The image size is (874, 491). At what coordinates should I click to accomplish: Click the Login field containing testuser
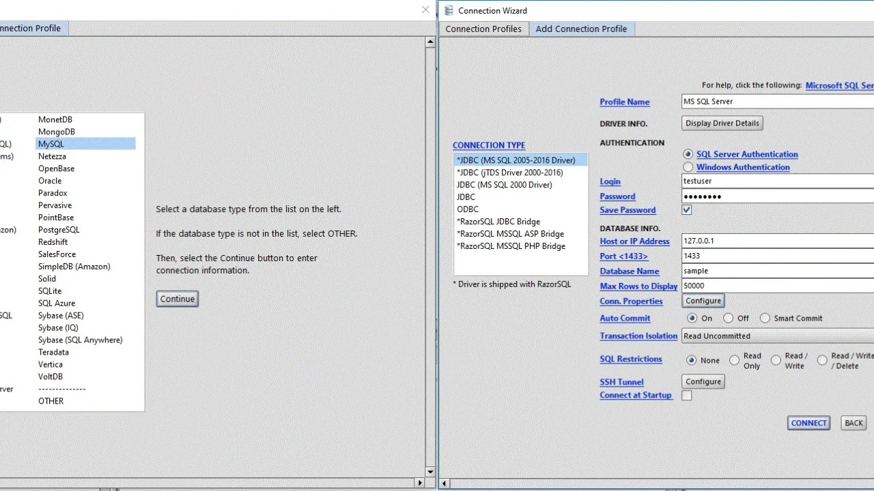coord(778,181)
